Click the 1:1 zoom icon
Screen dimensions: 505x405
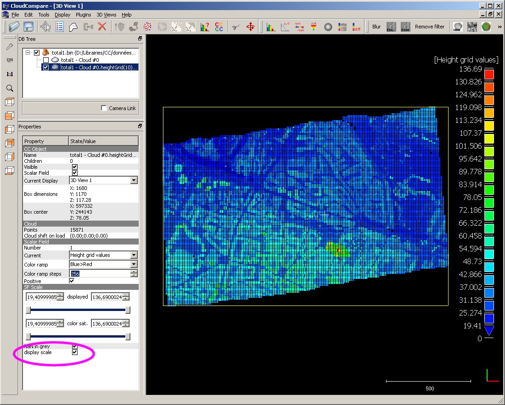click(x=9, y=74)
